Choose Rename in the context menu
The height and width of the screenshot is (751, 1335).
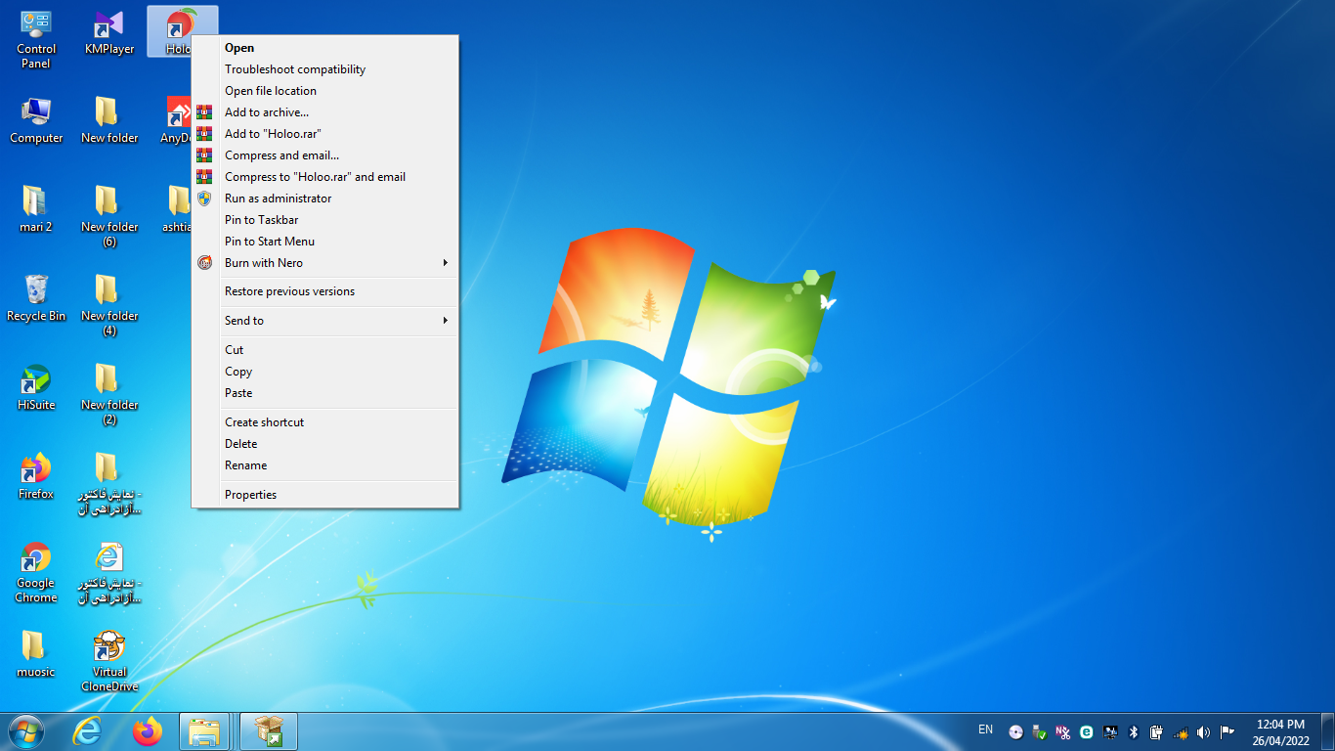[x=325, y=465]
